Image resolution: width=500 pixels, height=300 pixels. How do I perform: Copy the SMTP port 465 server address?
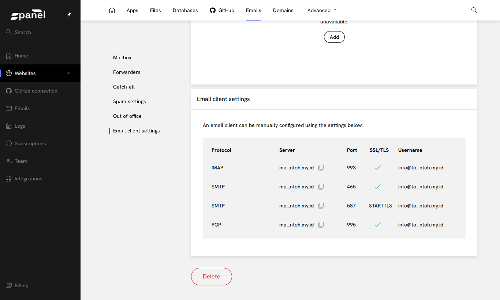[x=321, y=187]
